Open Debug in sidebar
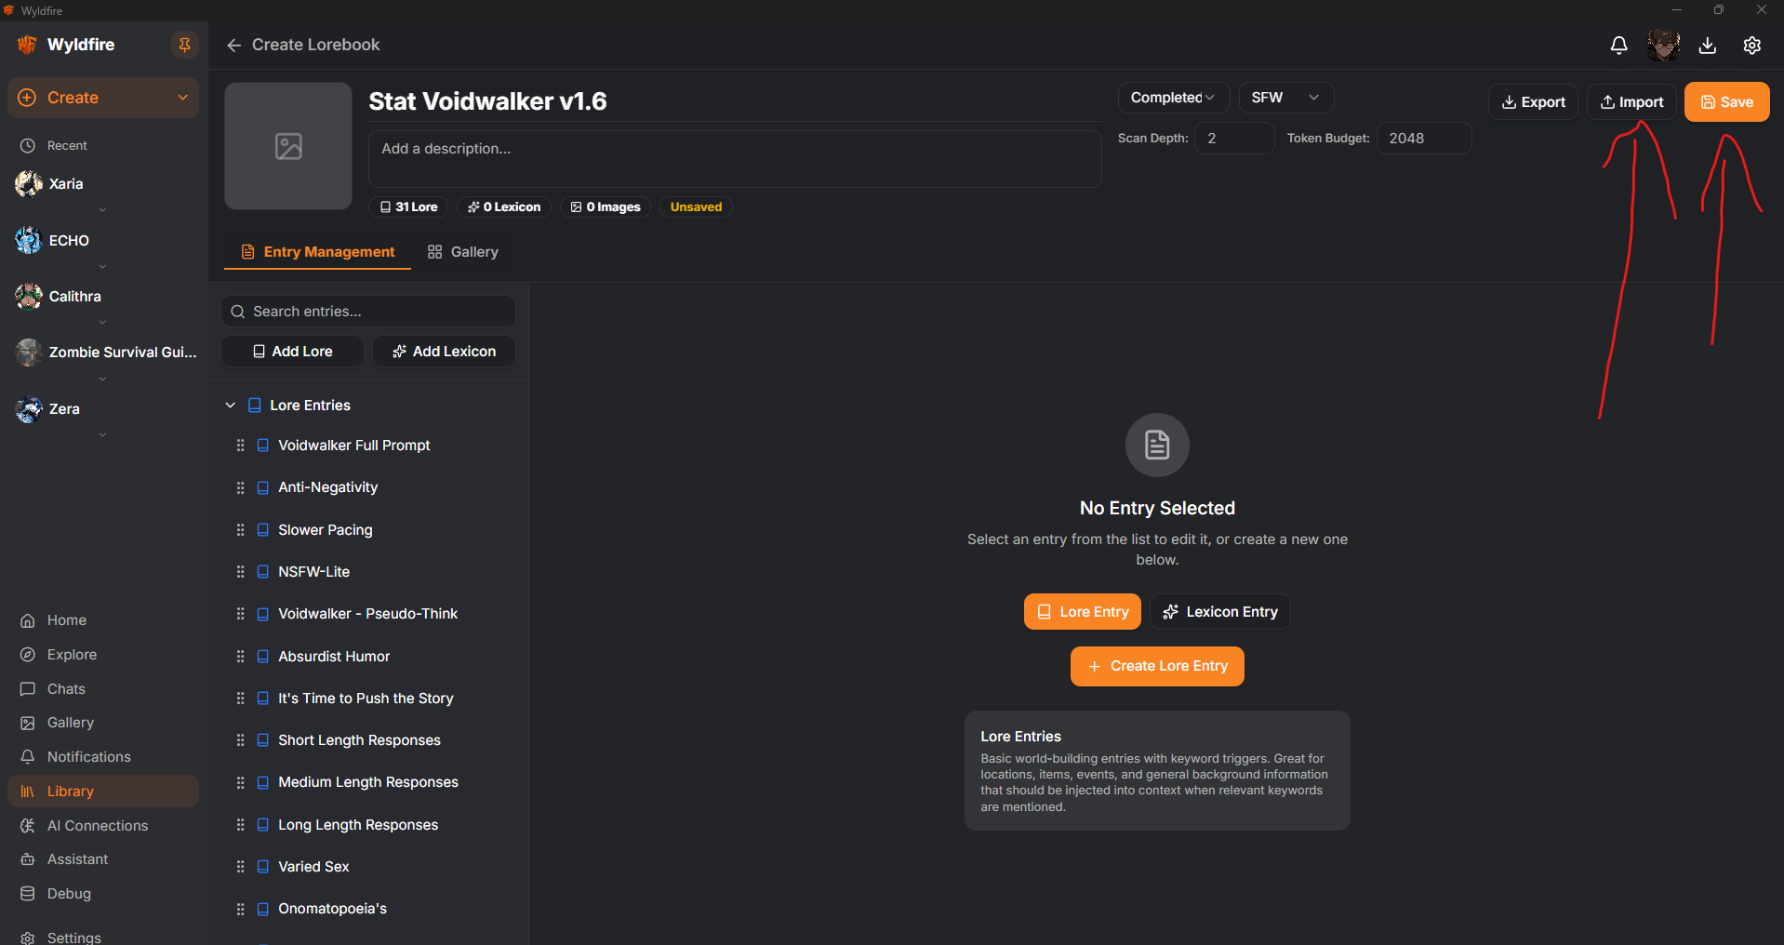Viewport: 1784px width, 945px height. (103, 894)
